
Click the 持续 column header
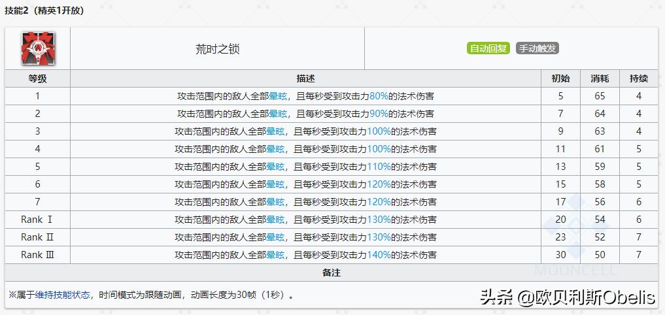click(x=639, y=79)
